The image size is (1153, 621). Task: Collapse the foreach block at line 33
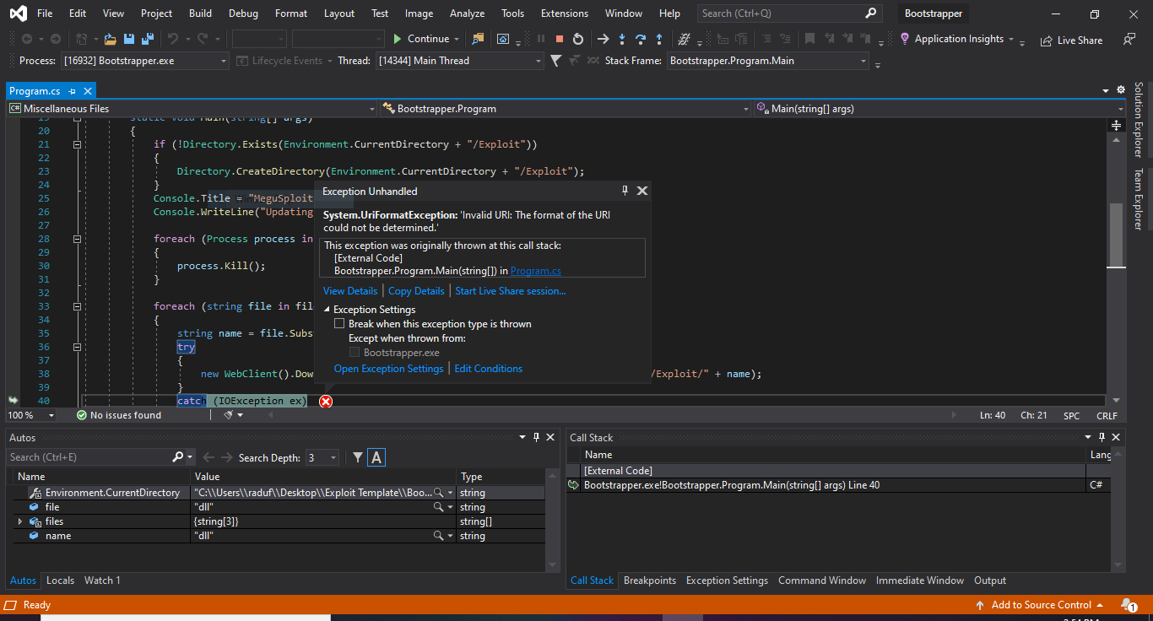77,306
